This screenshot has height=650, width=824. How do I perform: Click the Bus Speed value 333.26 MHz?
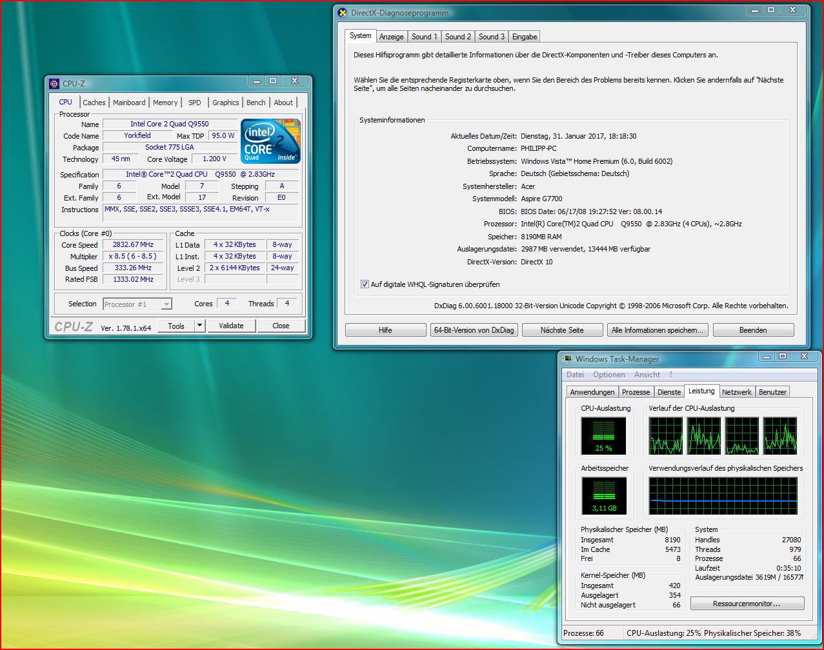[134, 268]
